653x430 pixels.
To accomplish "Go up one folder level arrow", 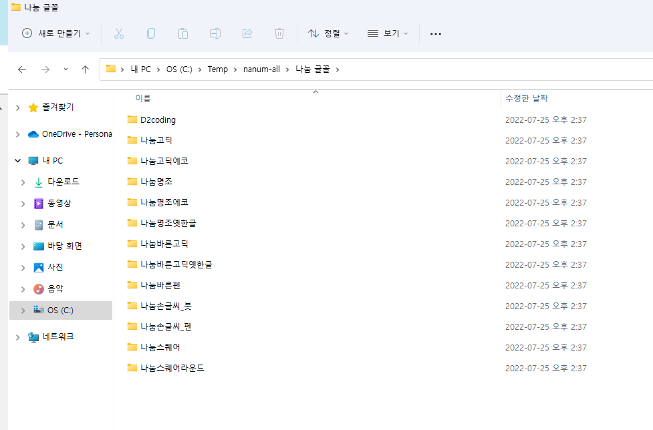I will (x=85, y=69).
